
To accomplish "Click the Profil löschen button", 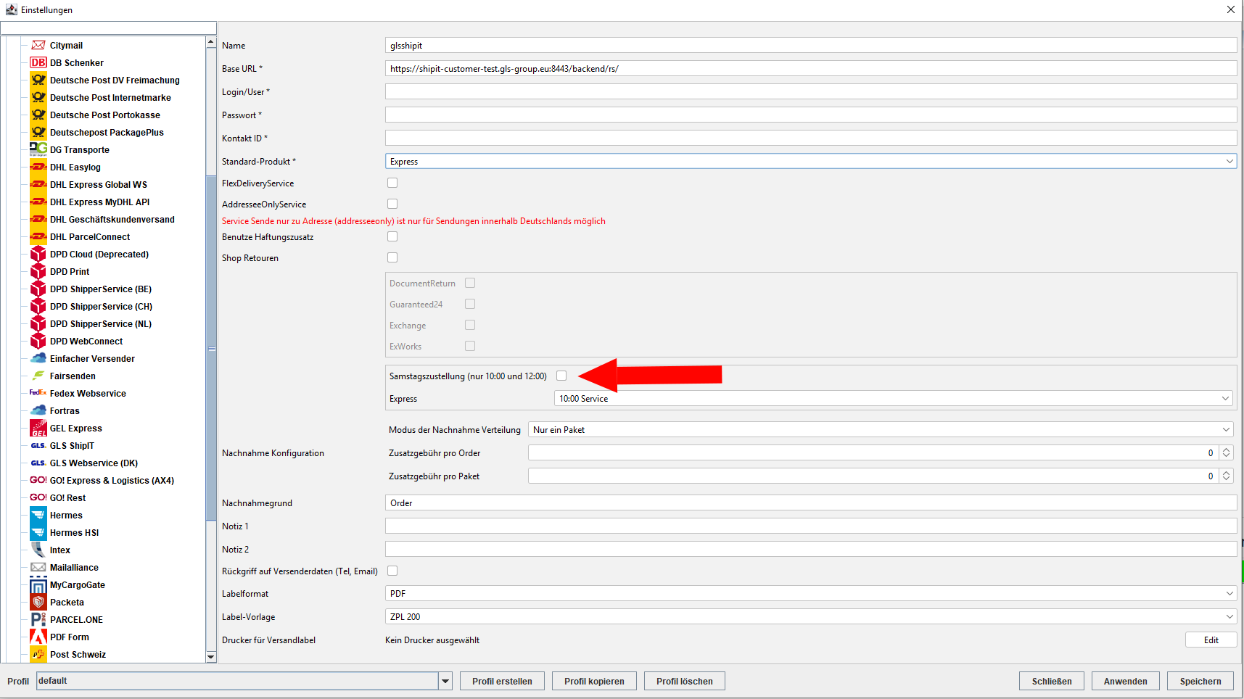I will point(684,681).
